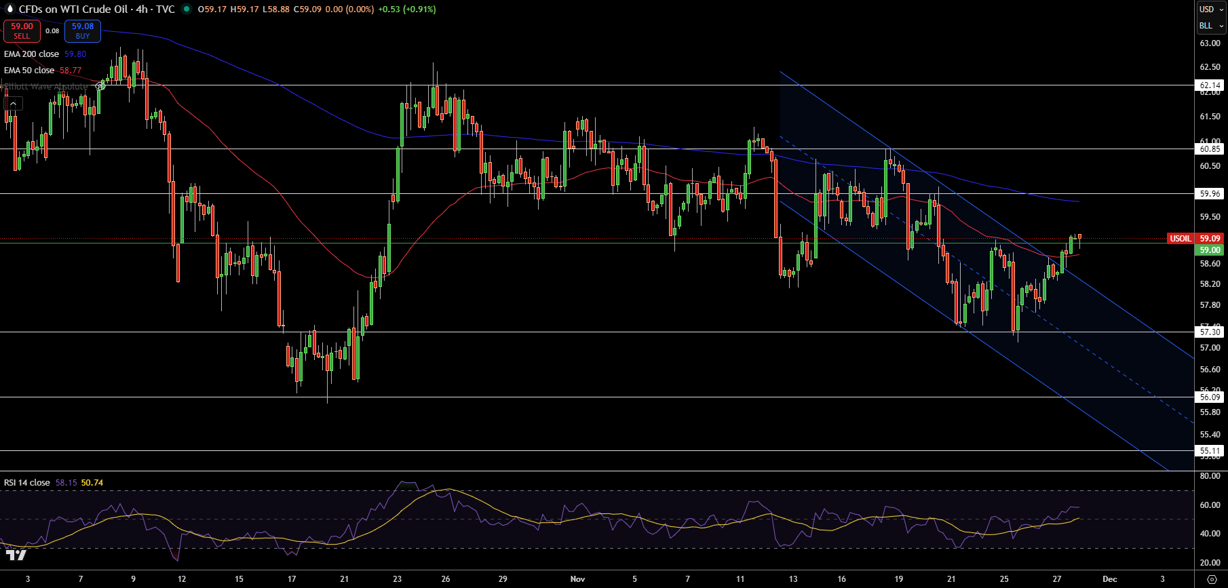Click the RSI value 58.15
The image size is (1228, 588).
coord(66,483)
